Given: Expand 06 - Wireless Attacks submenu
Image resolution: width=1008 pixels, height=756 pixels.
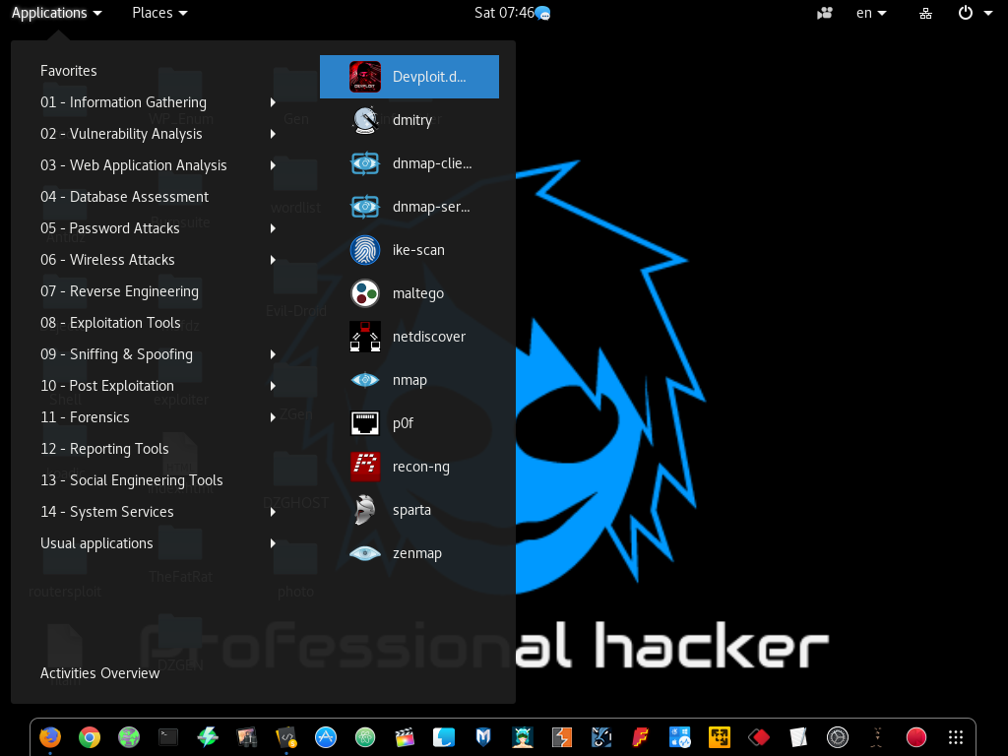Looking at the screenshot, I should [274, 260].
